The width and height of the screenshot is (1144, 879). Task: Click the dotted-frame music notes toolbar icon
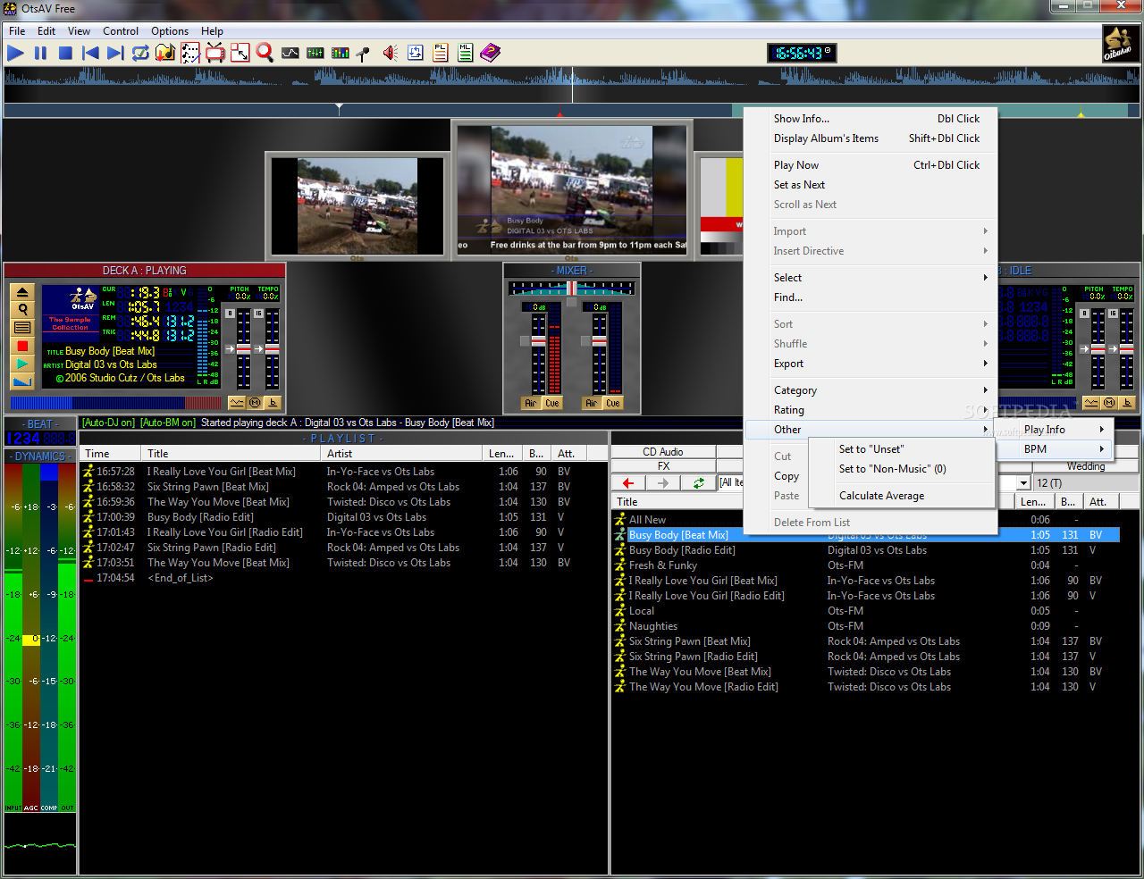(190, 54)
